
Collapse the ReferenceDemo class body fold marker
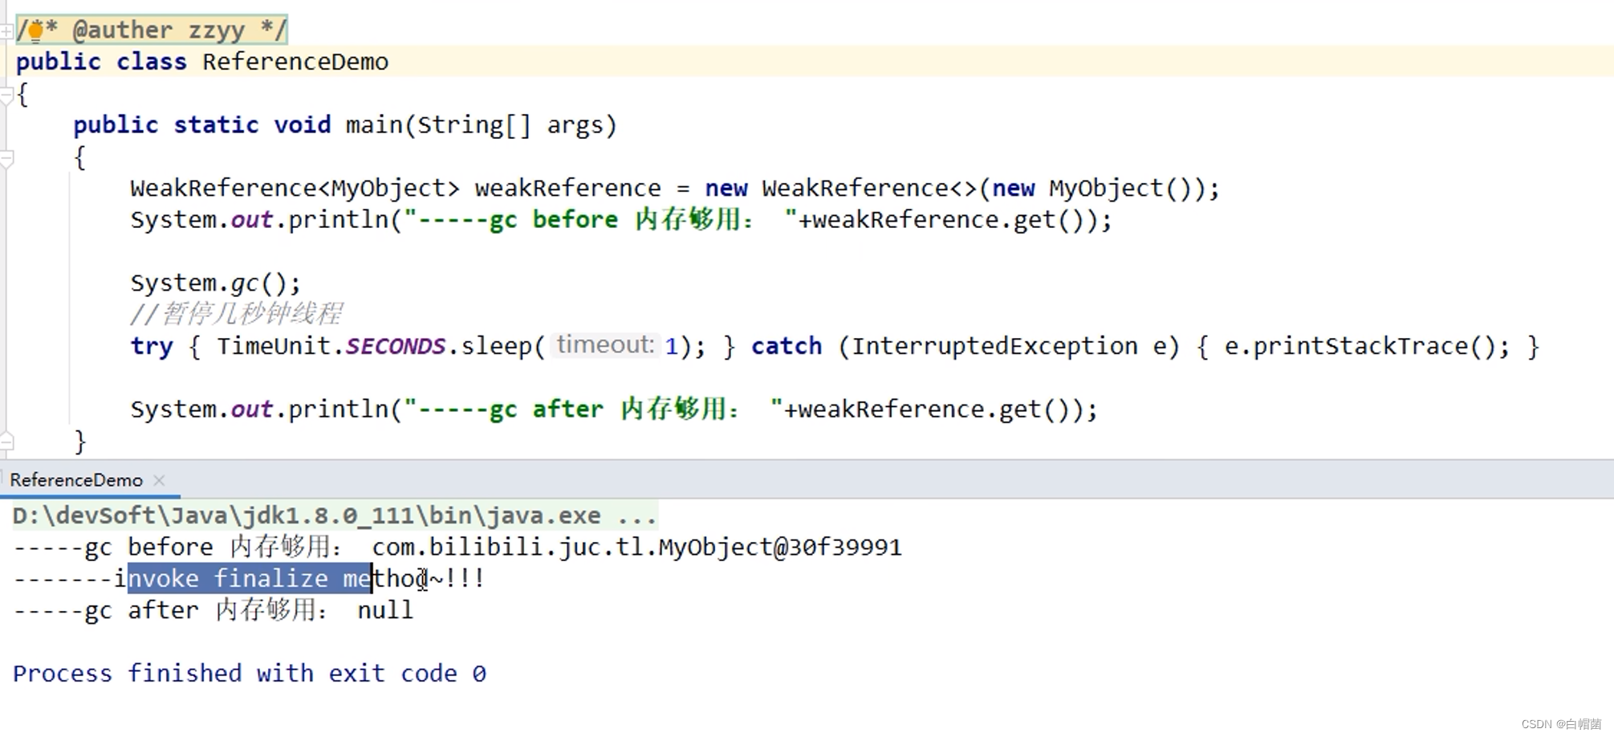6,96
